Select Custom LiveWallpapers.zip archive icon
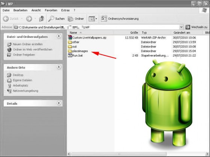This screenshot has width=210, height=157. (70, 37)
